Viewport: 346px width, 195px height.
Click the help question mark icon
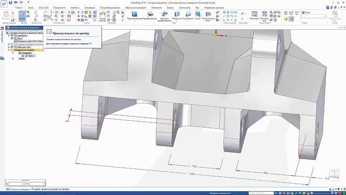click(x=328, y=7)
